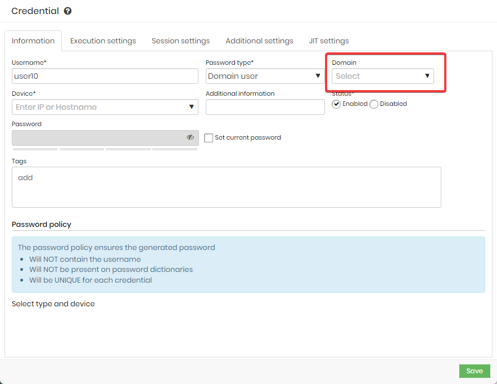
Task: Expand the Password type dropdown
Action: pyautogui.click(x=265, y=76)
